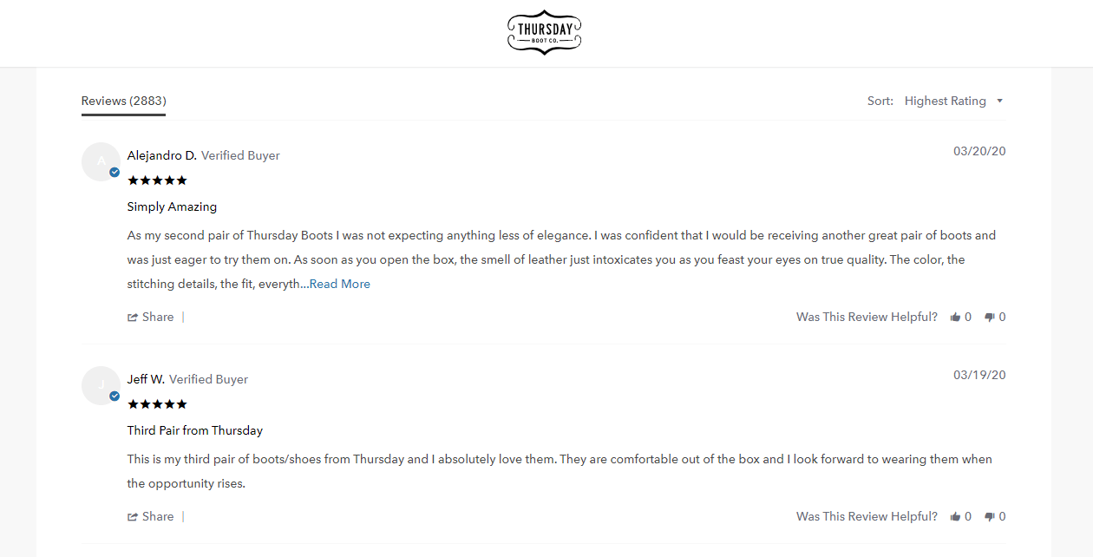1093x557 pixels.
Task: Click Jeff W. reviewer name
Action: pyautogui.click(x=147, y=379)
